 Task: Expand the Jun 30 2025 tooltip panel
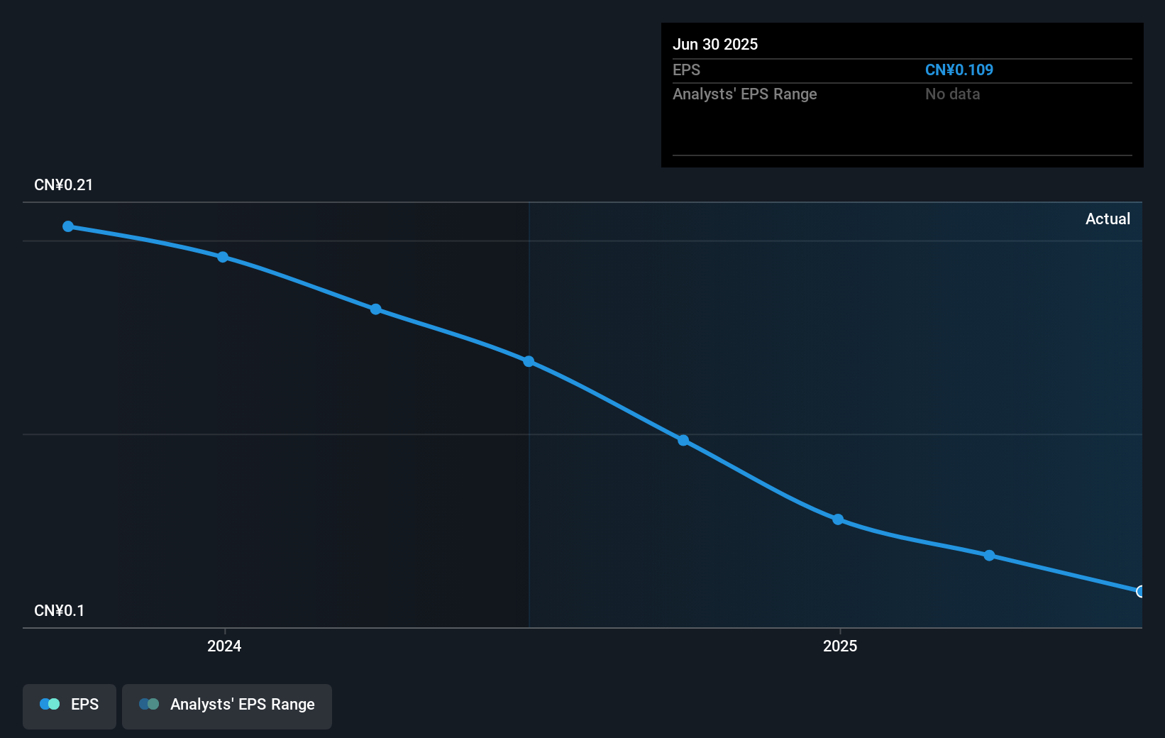[716, 44]
